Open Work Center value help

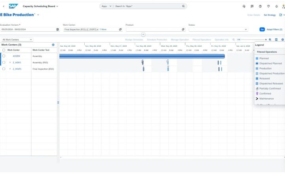coord(120,29)
